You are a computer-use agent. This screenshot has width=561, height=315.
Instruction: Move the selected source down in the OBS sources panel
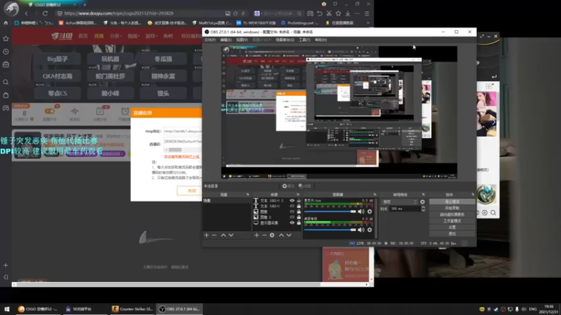(x=289, y=235)
